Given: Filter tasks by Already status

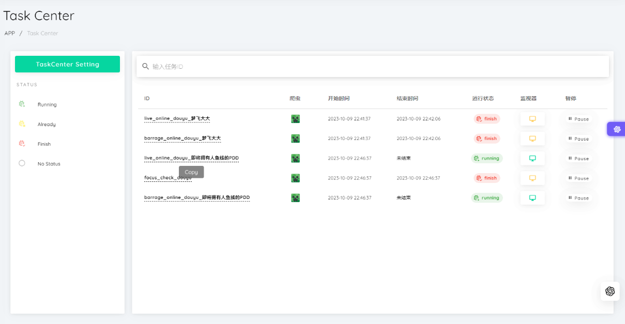Looking at the screenshot, I should point(47,124).
